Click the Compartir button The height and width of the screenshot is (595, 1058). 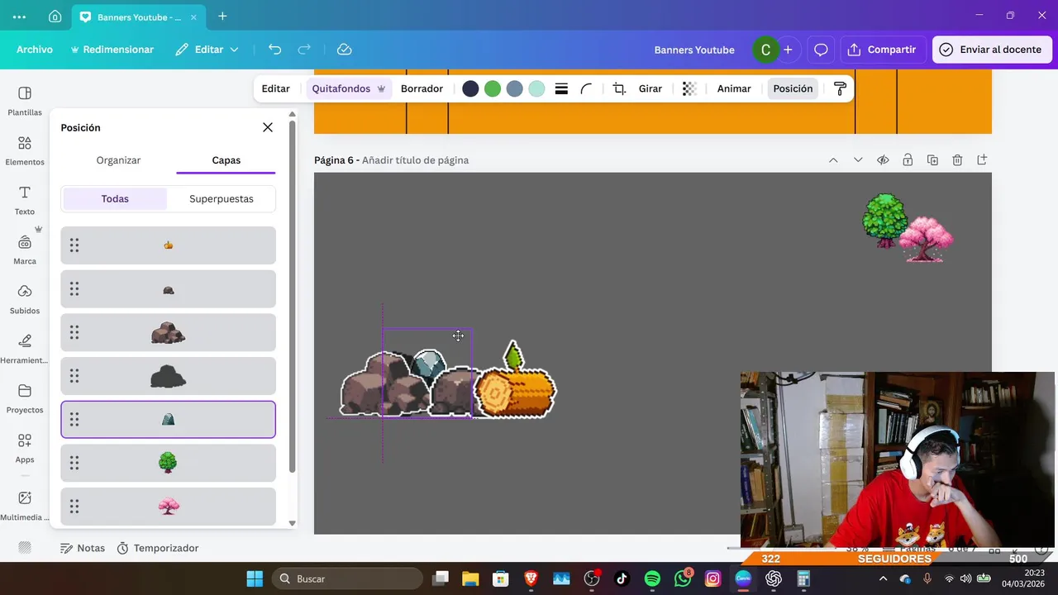point(883,50)
